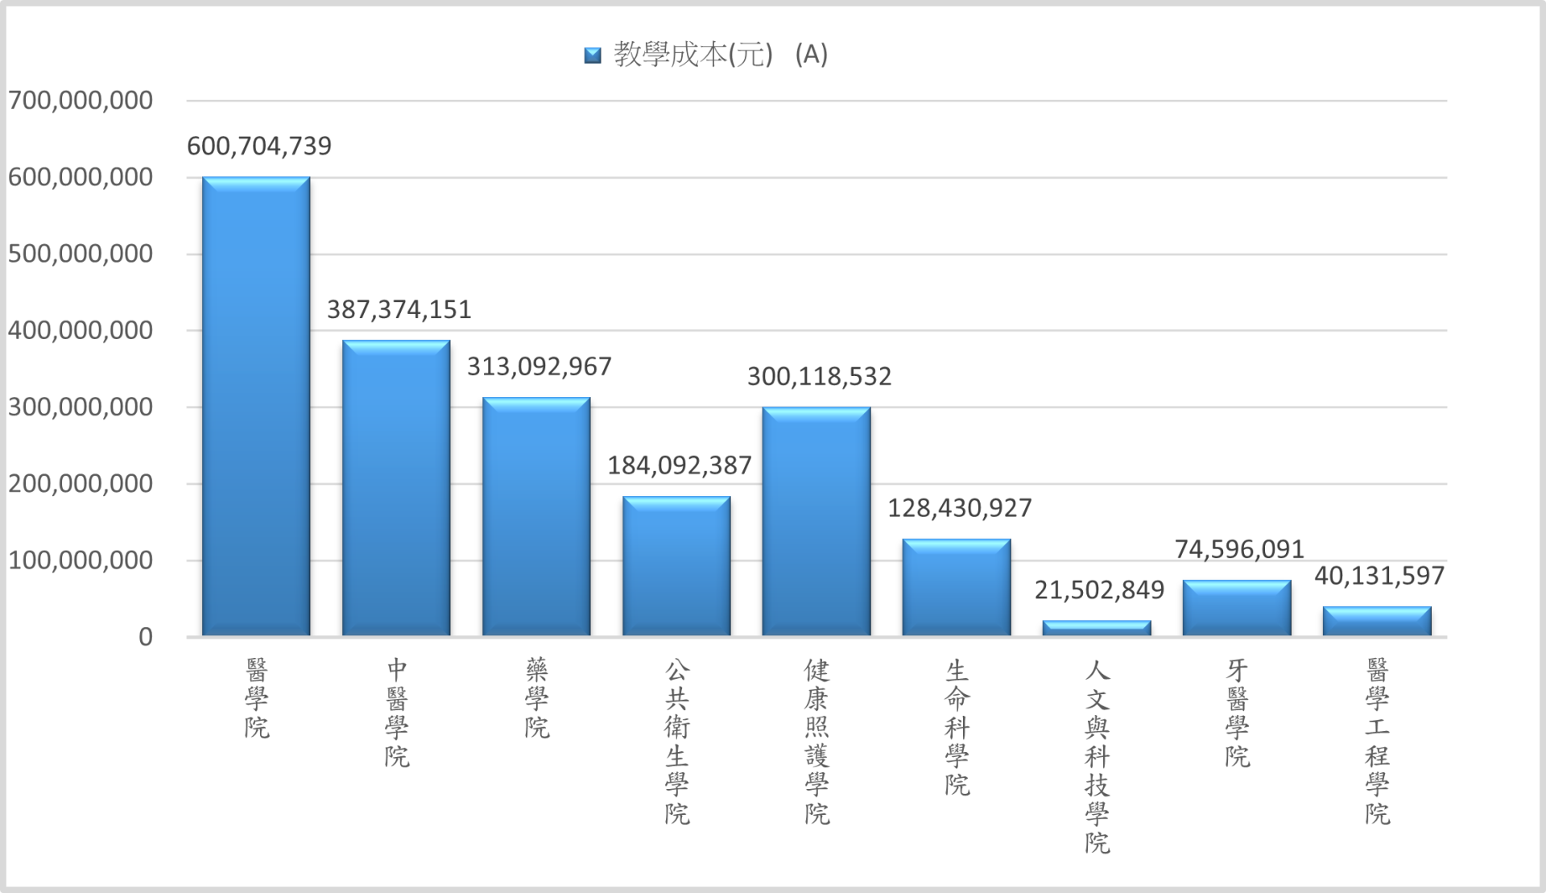Click the 100,000,000 axis value
Image resolution: width=1546 pixels, height=893 pixels.
pyautogui.click(x=81, y=560)
